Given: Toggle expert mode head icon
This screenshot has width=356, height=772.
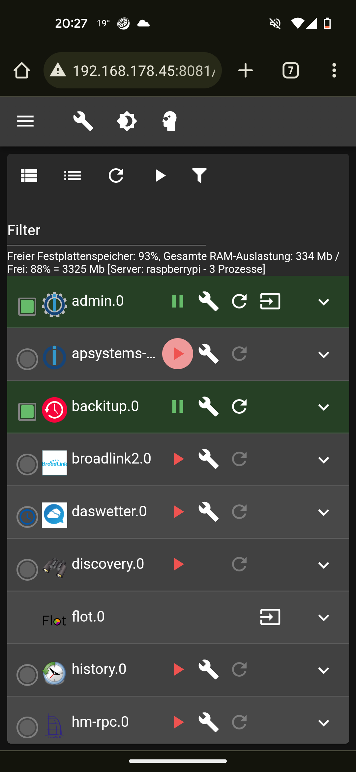Looking at the screenshot, I should [x=170, y=121].
